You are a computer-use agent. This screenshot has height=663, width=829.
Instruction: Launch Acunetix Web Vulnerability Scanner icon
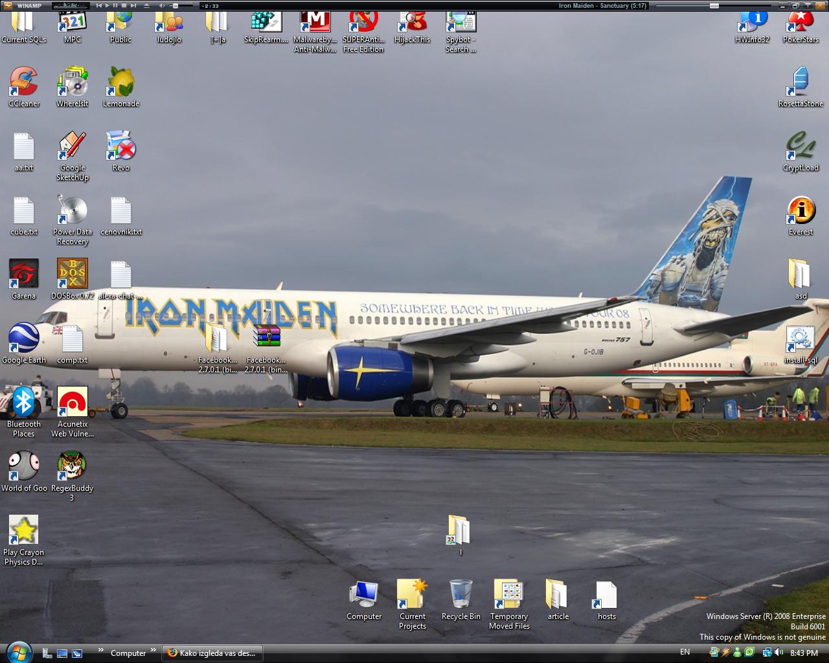pyautogui.click(x=73, y=412)
